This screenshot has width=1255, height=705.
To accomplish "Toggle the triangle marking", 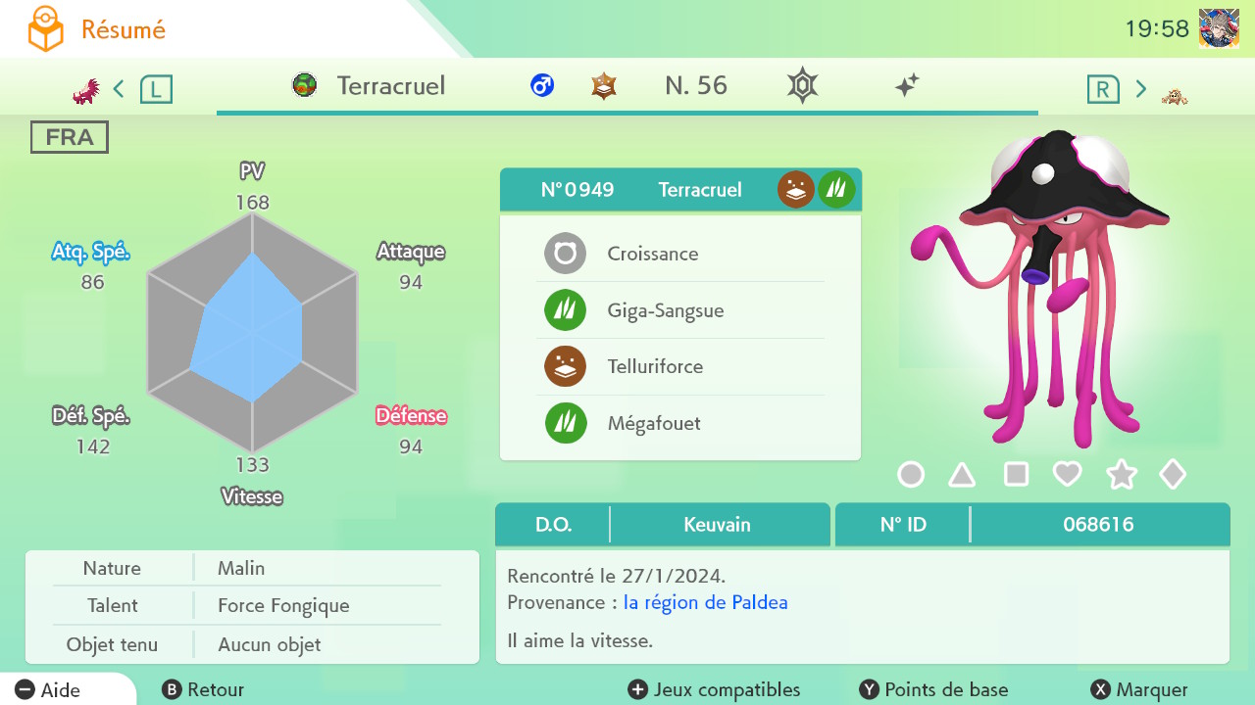I will (x=962, y=476).
